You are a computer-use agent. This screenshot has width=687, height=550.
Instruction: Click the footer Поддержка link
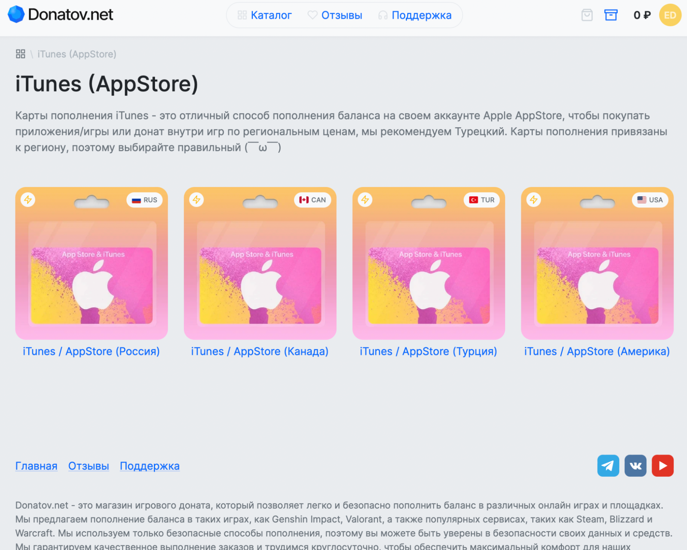(x=150, y=466)
